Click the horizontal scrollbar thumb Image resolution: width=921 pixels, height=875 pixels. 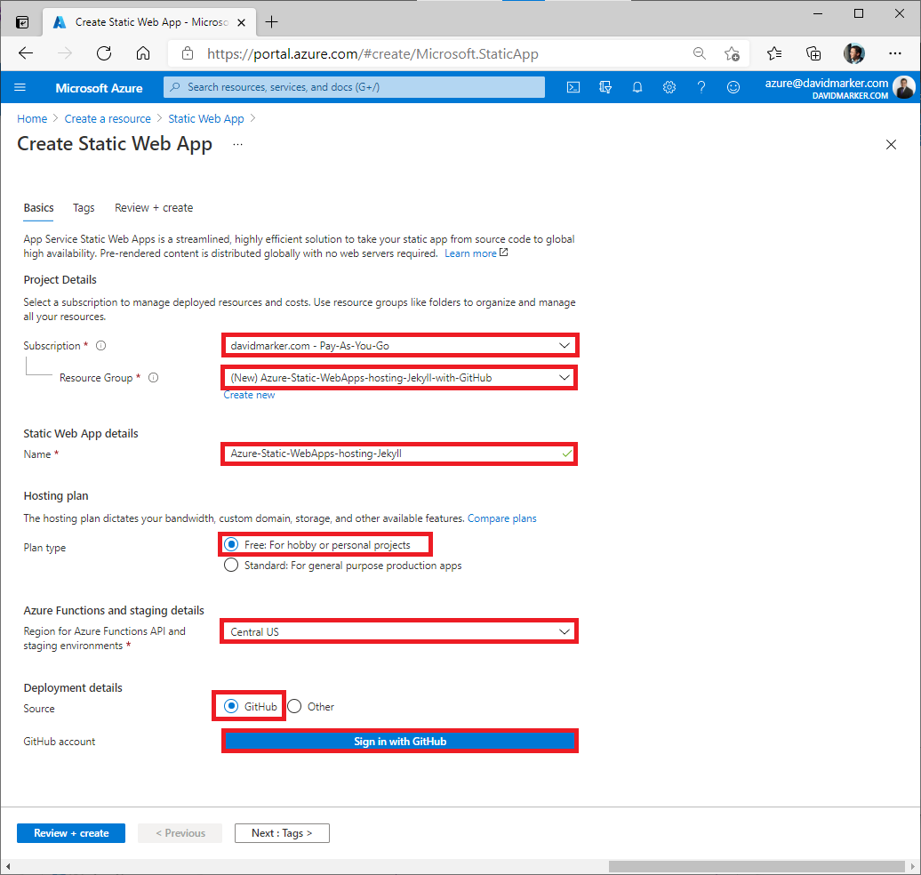757,867
